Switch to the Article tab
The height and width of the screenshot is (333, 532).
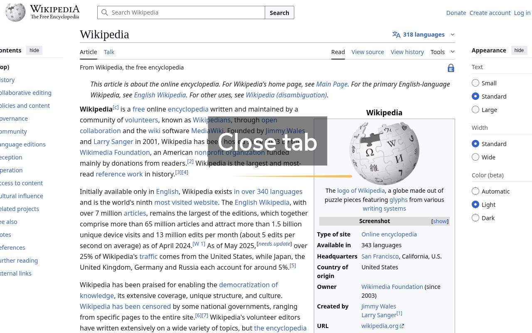[x=88, y=52]
